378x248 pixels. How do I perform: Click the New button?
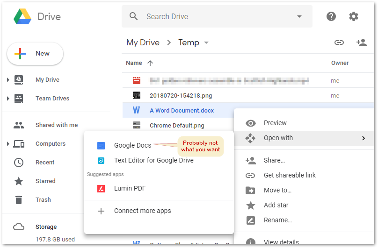point(35,54)
